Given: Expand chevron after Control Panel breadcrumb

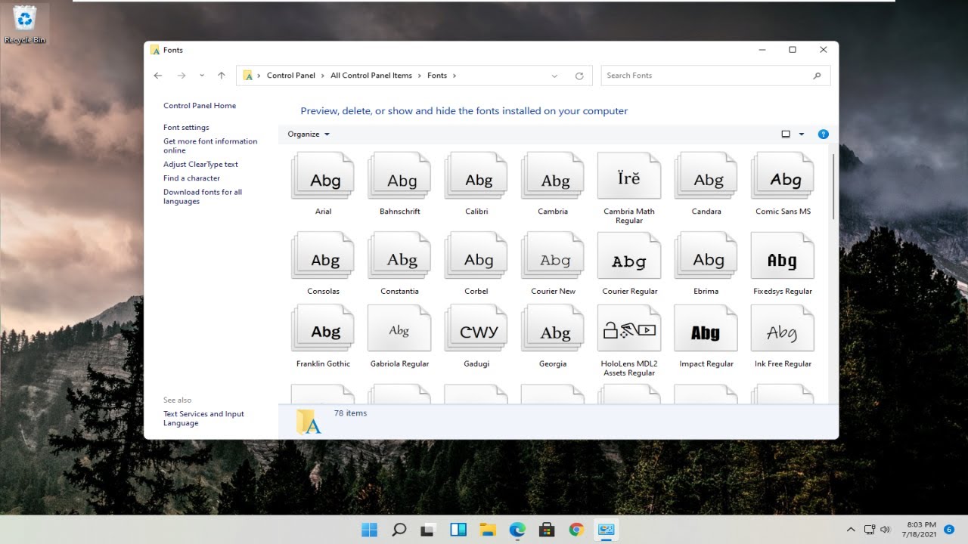Looking at the screenshot, I should tap(323, 76).
